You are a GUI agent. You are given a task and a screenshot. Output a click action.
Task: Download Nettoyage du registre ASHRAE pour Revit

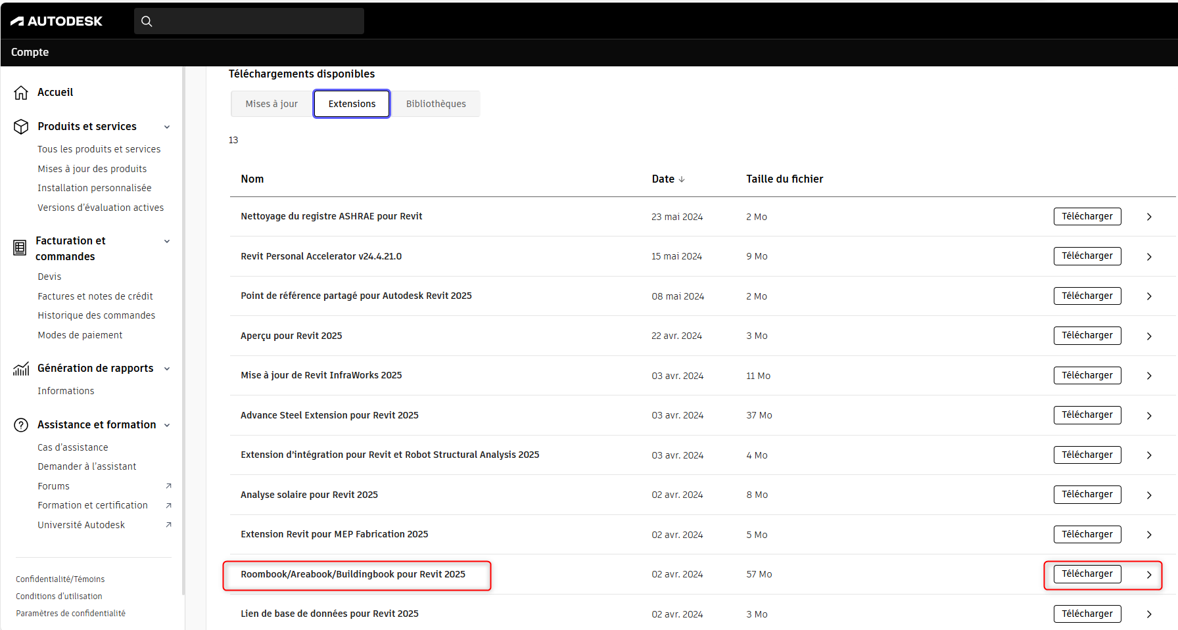(1087, 217)
